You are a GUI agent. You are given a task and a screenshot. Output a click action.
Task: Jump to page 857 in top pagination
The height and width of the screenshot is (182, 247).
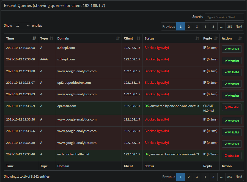(230, 27)
